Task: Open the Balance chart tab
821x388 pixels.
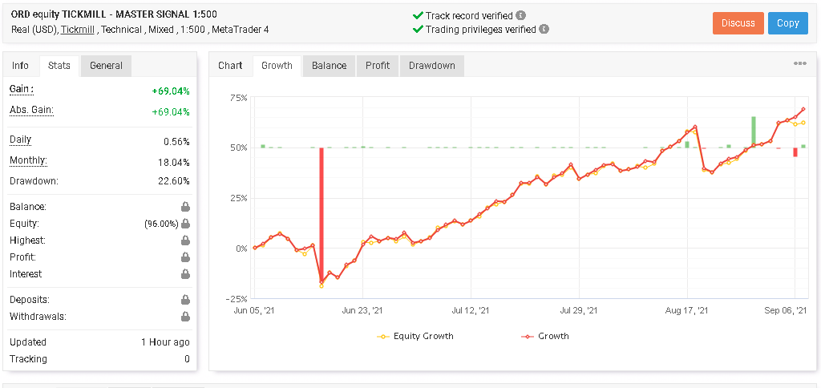Action: coord(330,66)
